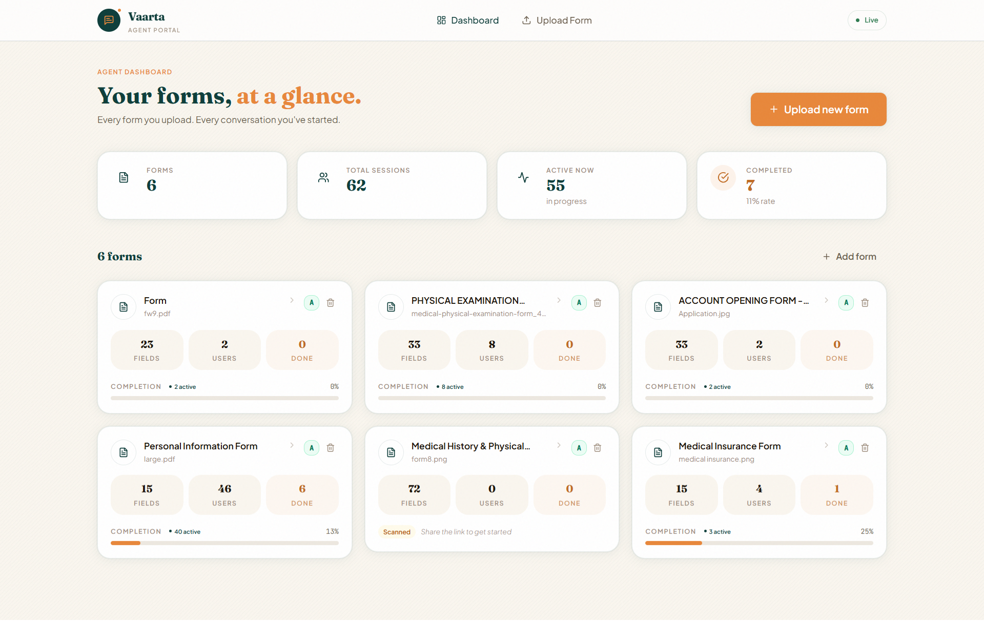Screen dimensions: 984x621
Task: Delete the fw9.pdf Form card
Action: [331, 303]
